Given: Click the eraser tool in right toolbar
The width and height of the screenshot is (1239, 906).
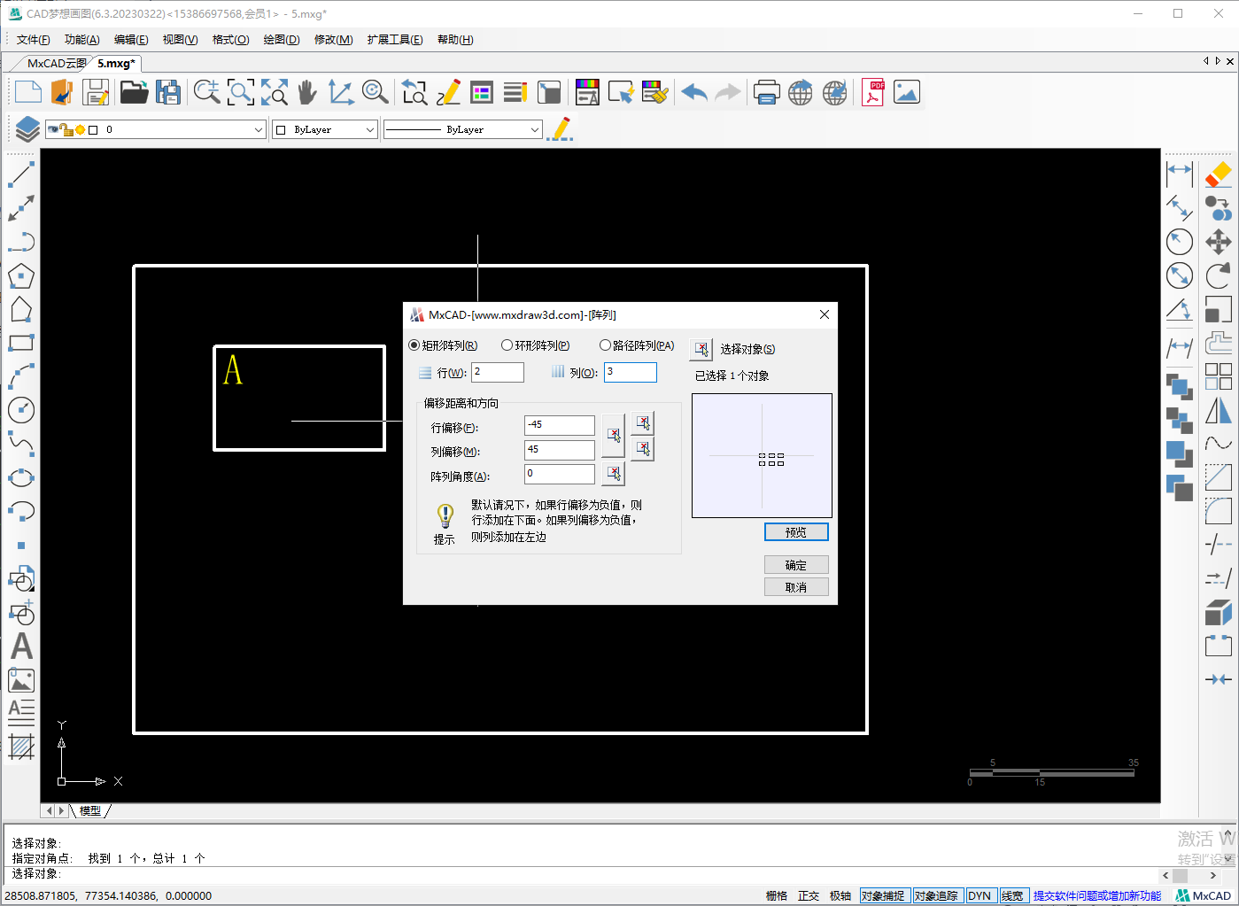Looking at the screenshot, I should pos(1218,174).
